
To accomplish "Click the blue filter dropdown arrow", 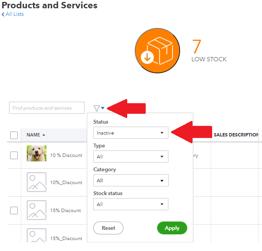I will pyautogui.click(x=103, y=108).
